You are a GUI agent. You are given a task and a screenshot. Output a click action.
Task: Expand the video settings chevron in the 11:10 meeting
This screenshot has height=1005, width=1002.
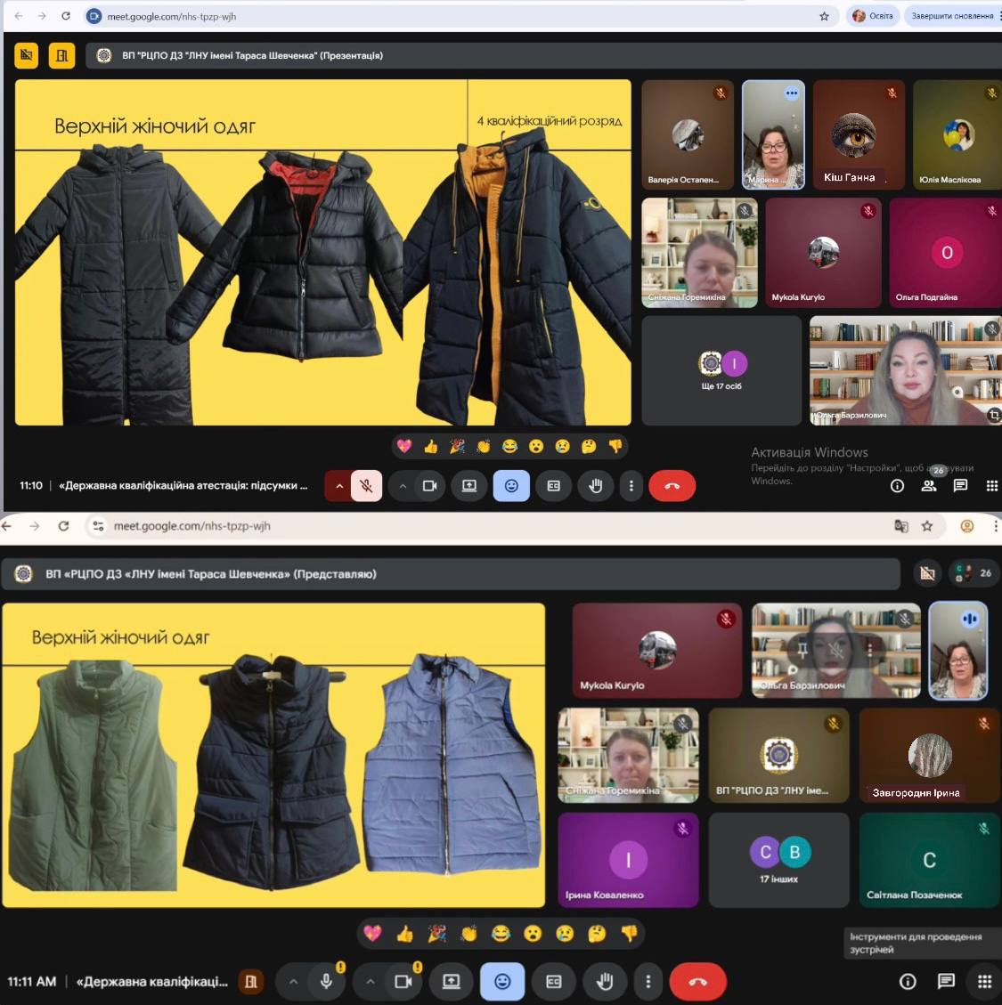pos(403,486)
